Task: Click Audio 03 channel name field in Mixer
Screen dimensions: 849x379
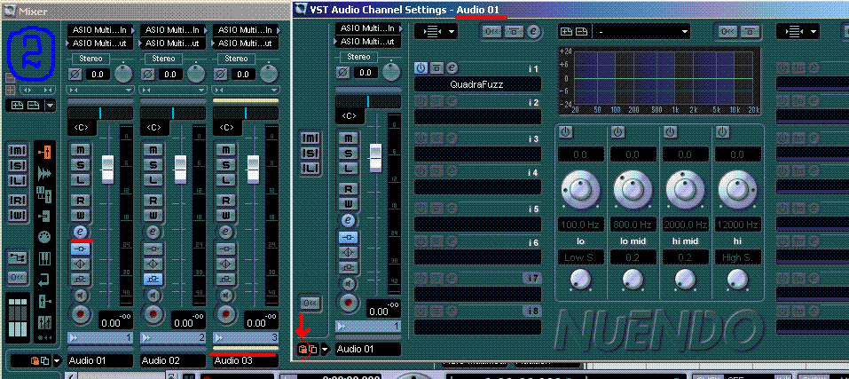Action: (x=245, y=360)
